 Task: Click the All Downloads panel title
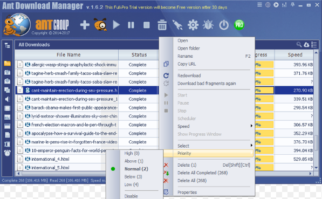[x=35, y=45]
